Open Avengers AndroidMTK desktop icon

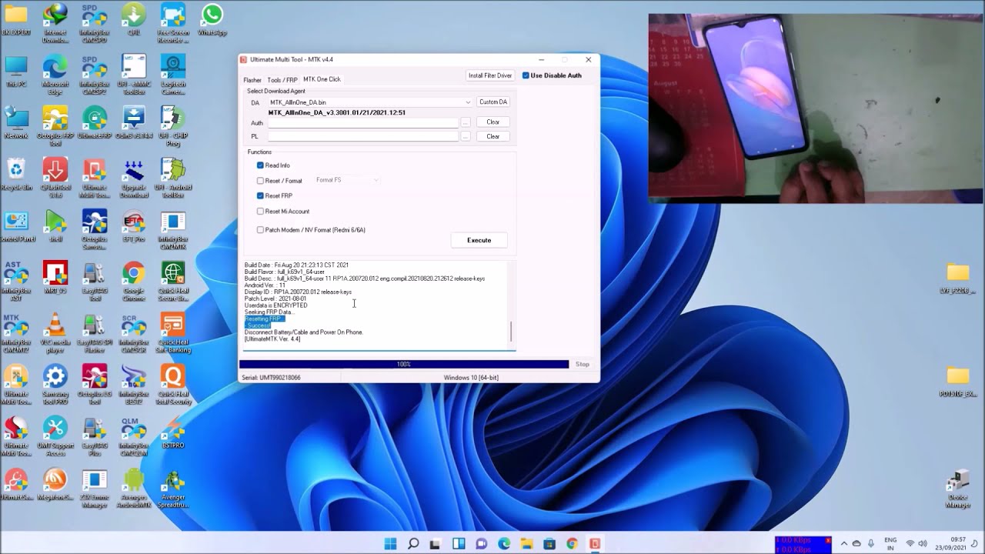pos(133,488)
